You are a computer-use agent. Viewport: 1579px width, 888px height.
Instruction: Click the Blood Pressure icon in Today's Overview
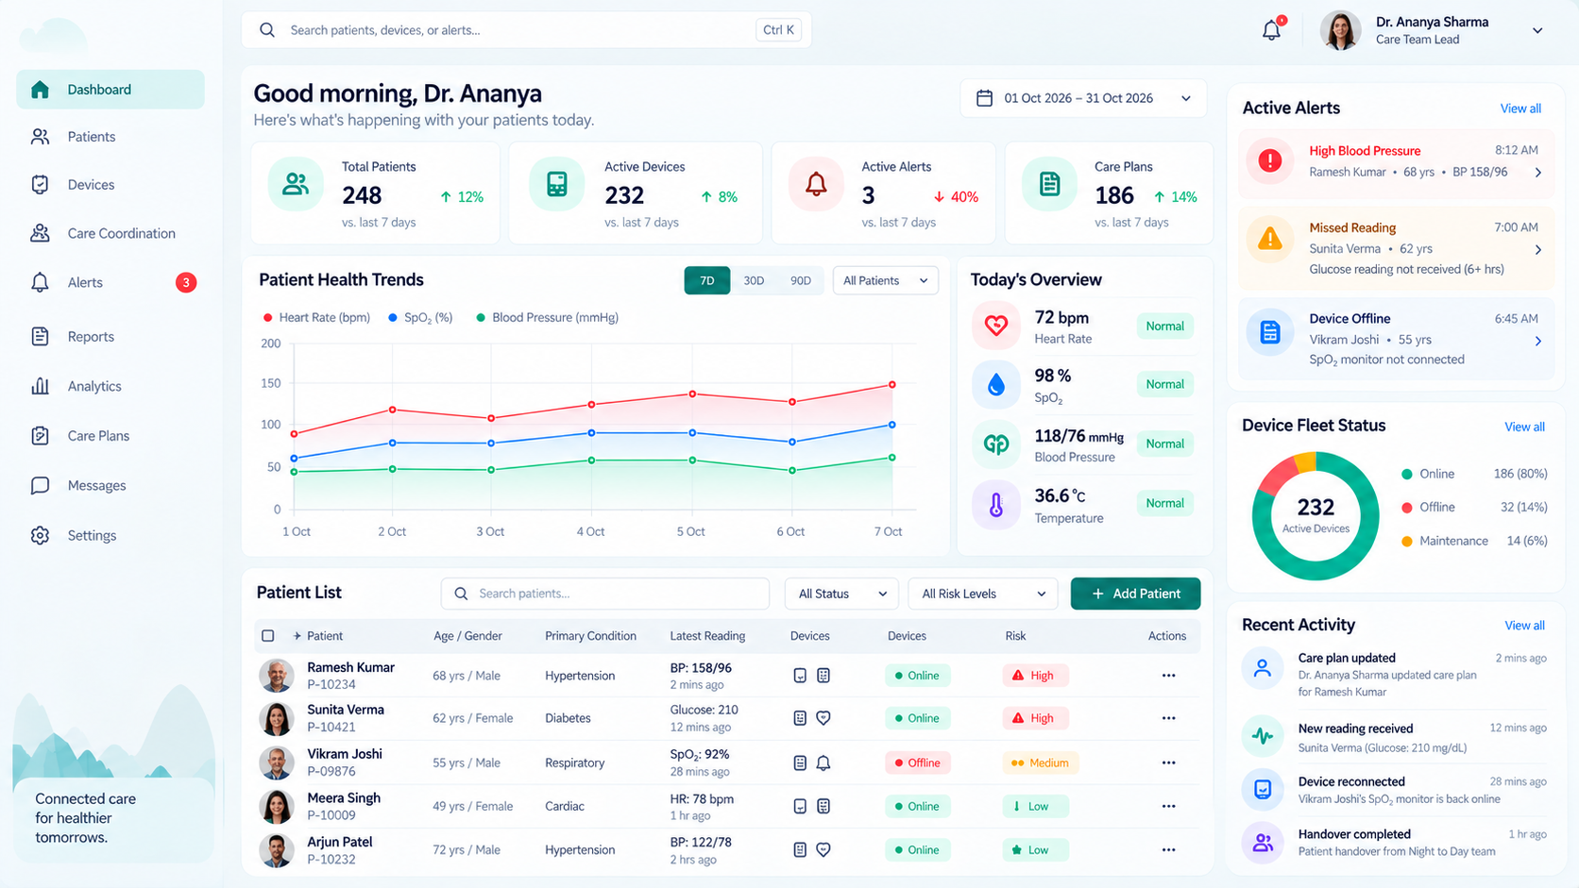pyautogui.click(x=996, y=444)
